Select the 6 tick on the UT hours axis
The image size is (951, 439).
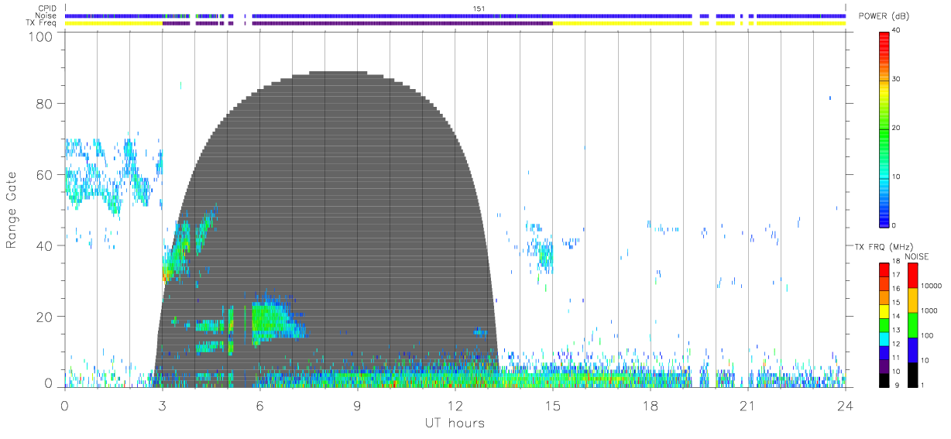(259, 405)
